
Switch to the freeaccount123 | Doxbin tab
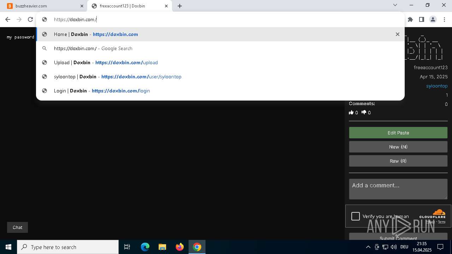point(130,6)
